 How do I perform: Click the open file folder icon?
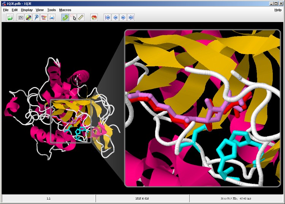pyautogui.click(x=10, y=17)
